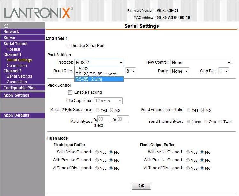239x196 pixels.
Task: Enable the Packing checkbox
Action: click(x=70, y=92)
